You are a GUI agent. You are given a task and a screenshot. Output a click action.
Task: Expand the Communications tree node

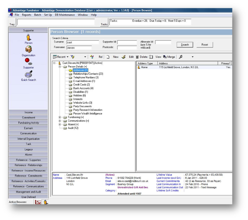point(60,121)
